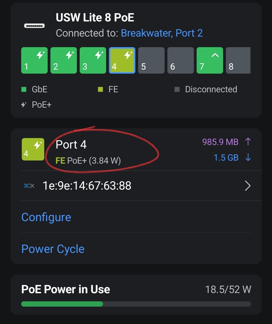
Task: Tap the 3CX client vendor logo
Action: coord(29,186)
